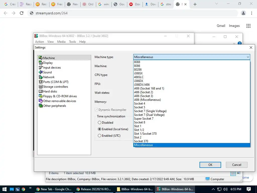Screen dimensions: 257x193
Task: Open Other peripherals icon
Action: 40,106
